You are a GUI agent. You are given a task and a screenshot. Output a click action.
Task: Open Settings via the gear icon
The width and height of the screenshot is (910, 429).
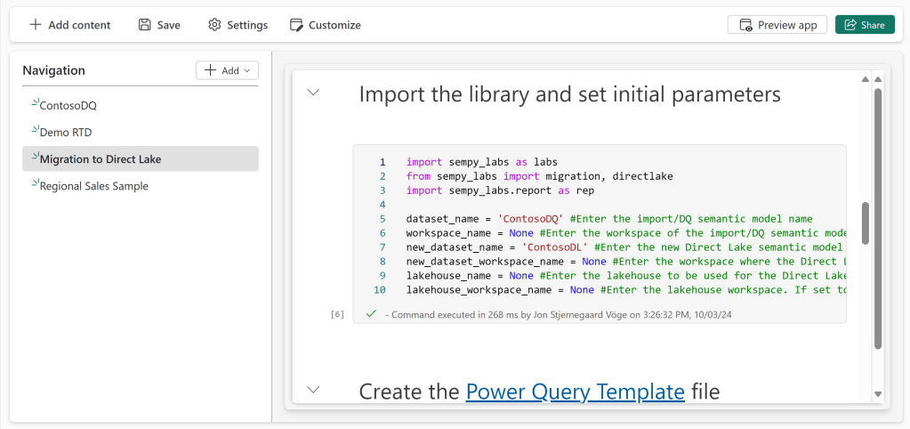(x=214, y=25)
